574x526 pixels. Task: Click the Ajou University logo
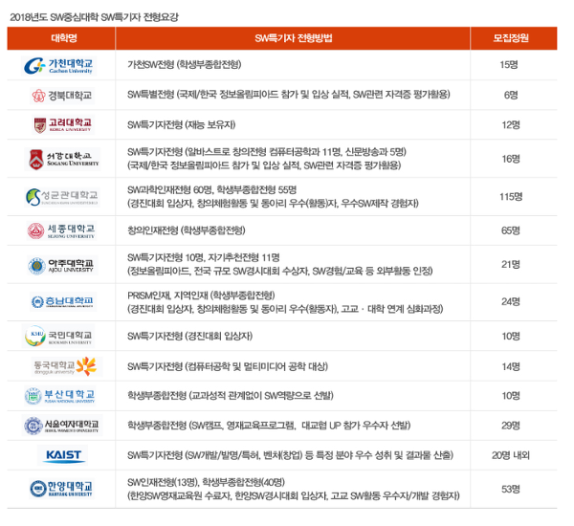62,265
